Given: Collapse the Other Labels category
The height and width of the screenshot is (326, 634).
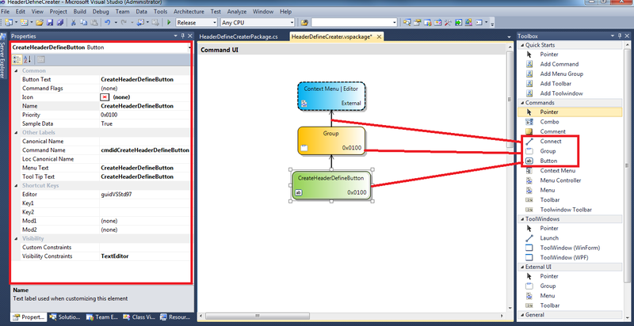Looking at the screenshot, I should (x=16, y=133).
